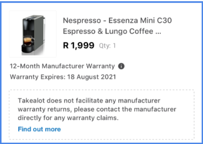Click the word 'Nespresso' in the title

coord(82,21)
